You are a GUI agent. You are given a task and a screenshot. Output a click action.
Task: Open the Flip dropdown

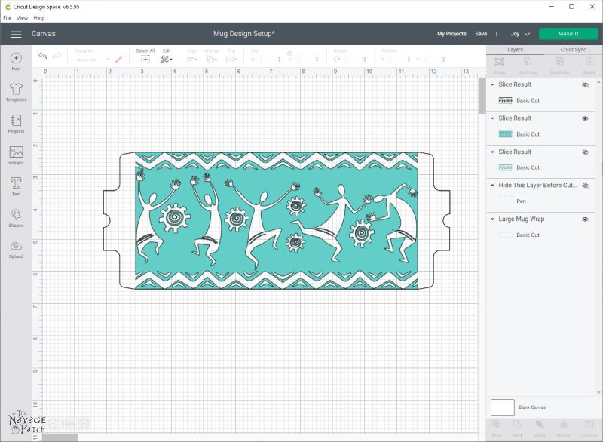[231, 60]
